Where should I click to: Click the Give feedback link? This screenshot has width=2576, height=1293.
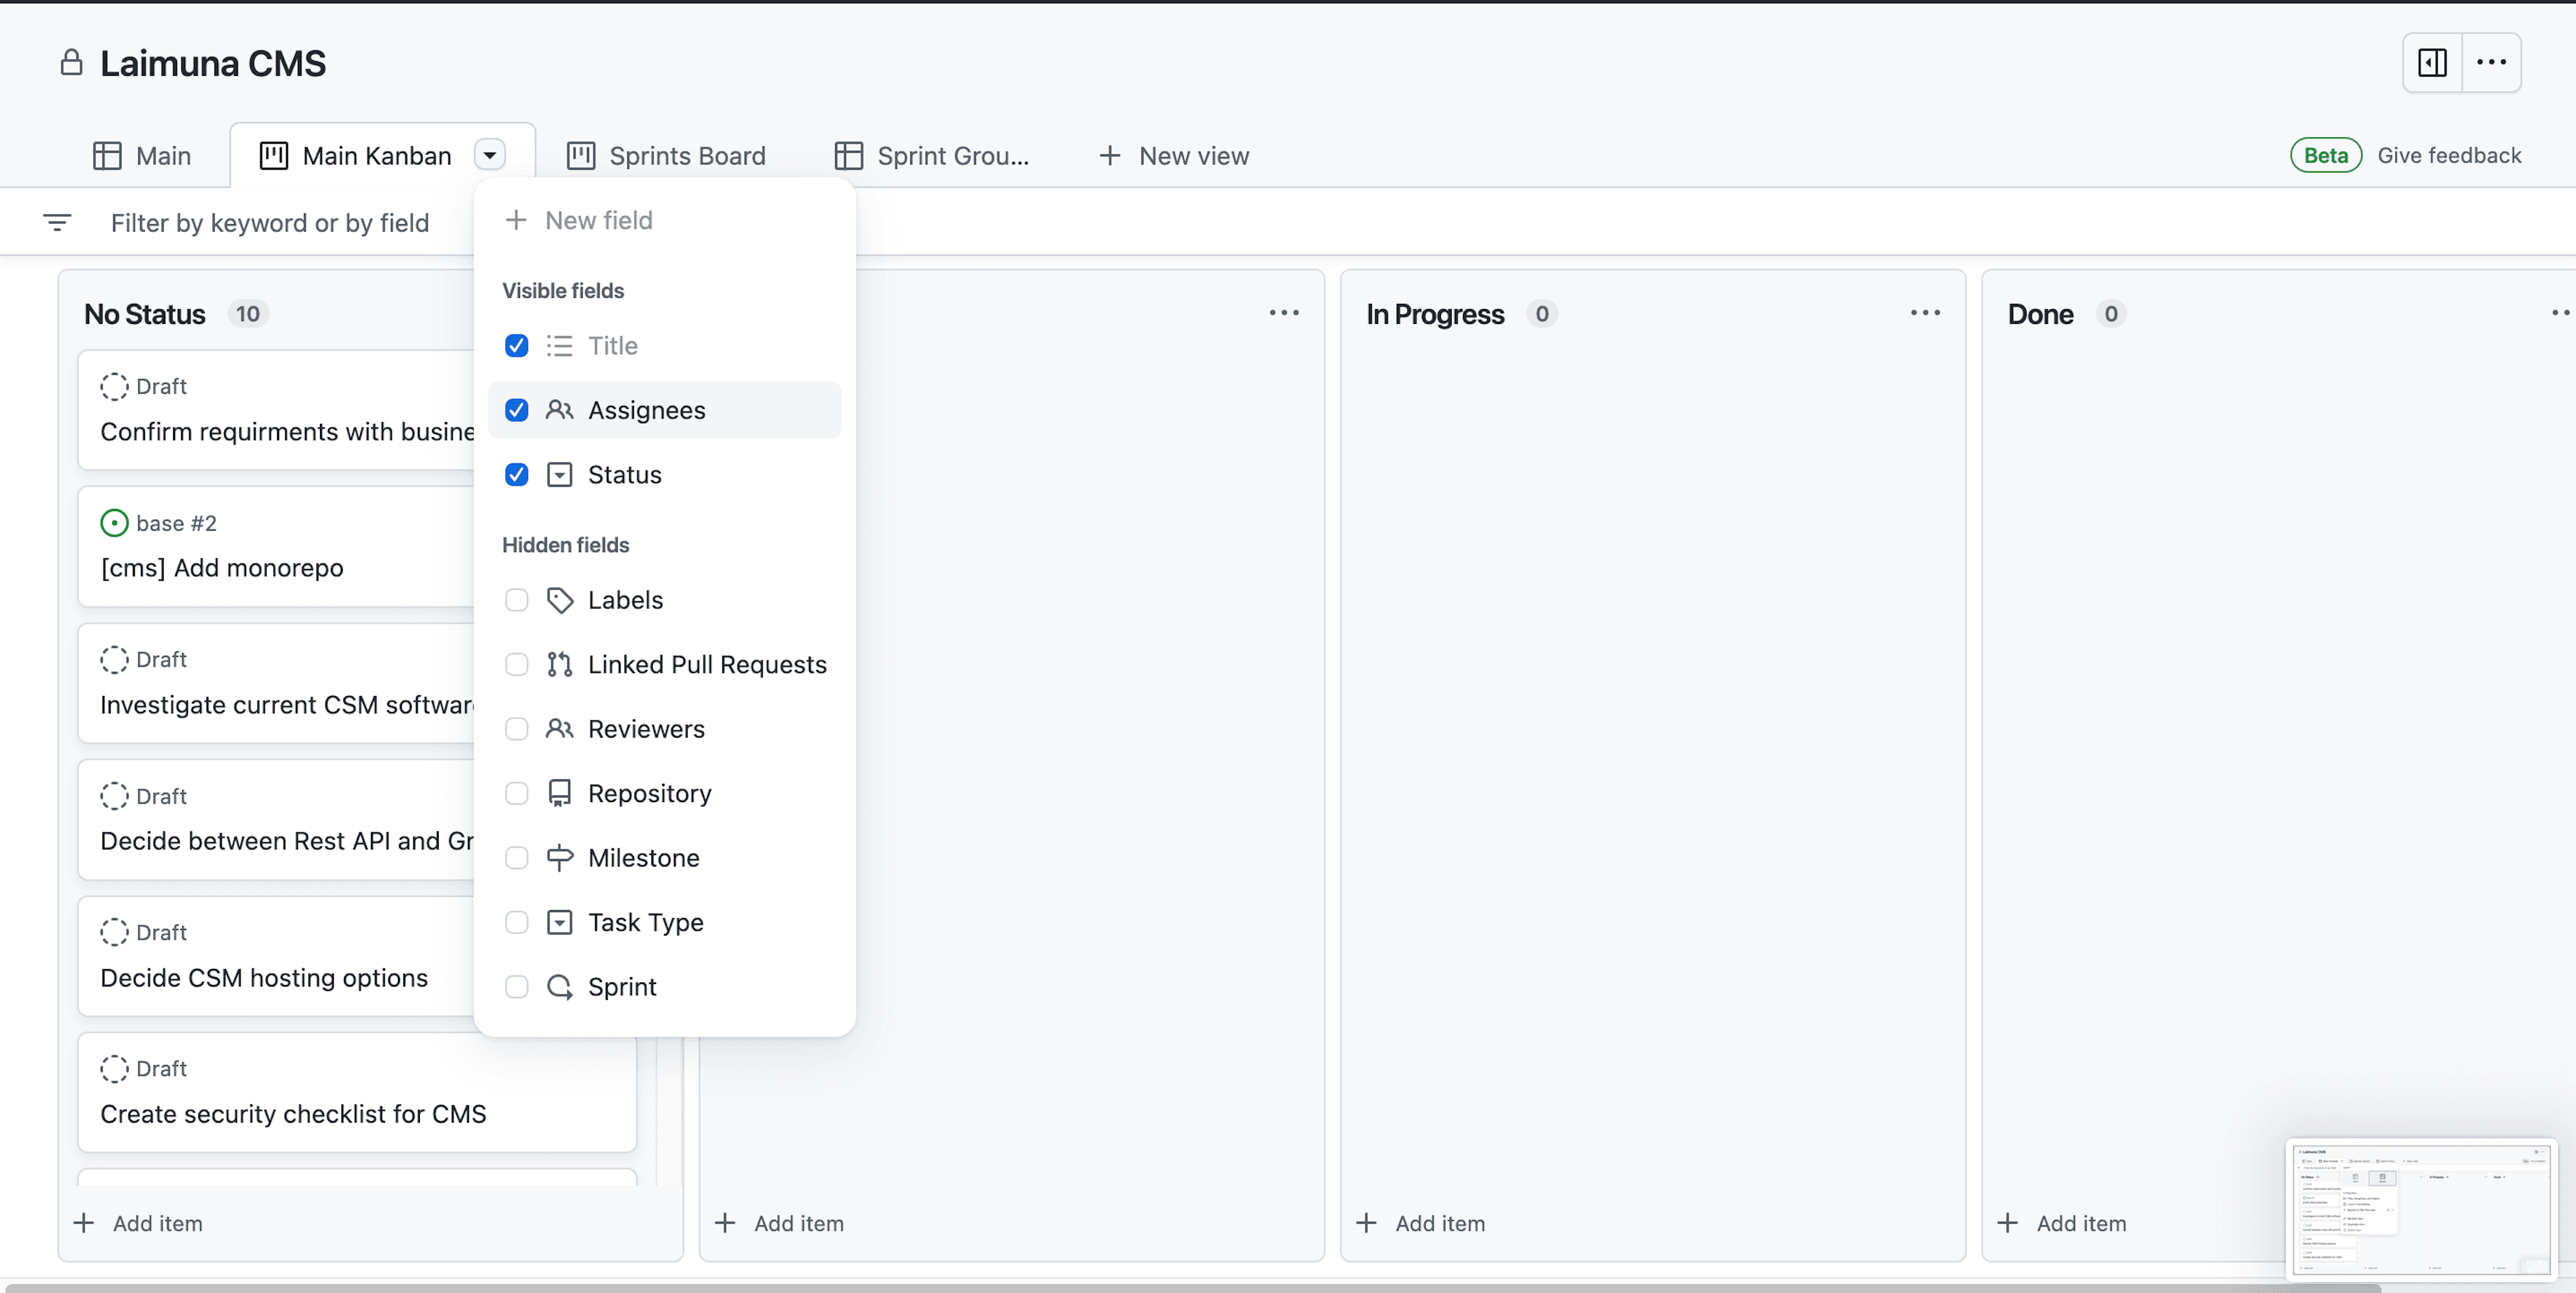pyautogui.click(x=2449, y=155)
